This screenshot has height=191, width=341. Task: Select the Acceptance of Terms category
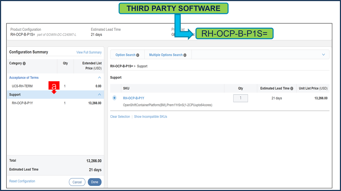pyautogui.click(x=24, y=78)
